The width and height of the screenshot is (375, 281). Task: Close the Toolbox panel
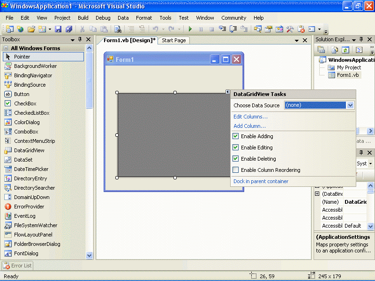88,39
